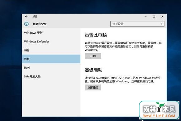Open the 备份 backup page
This screenshot has height=121, width=181.
(x=51, y=50)
